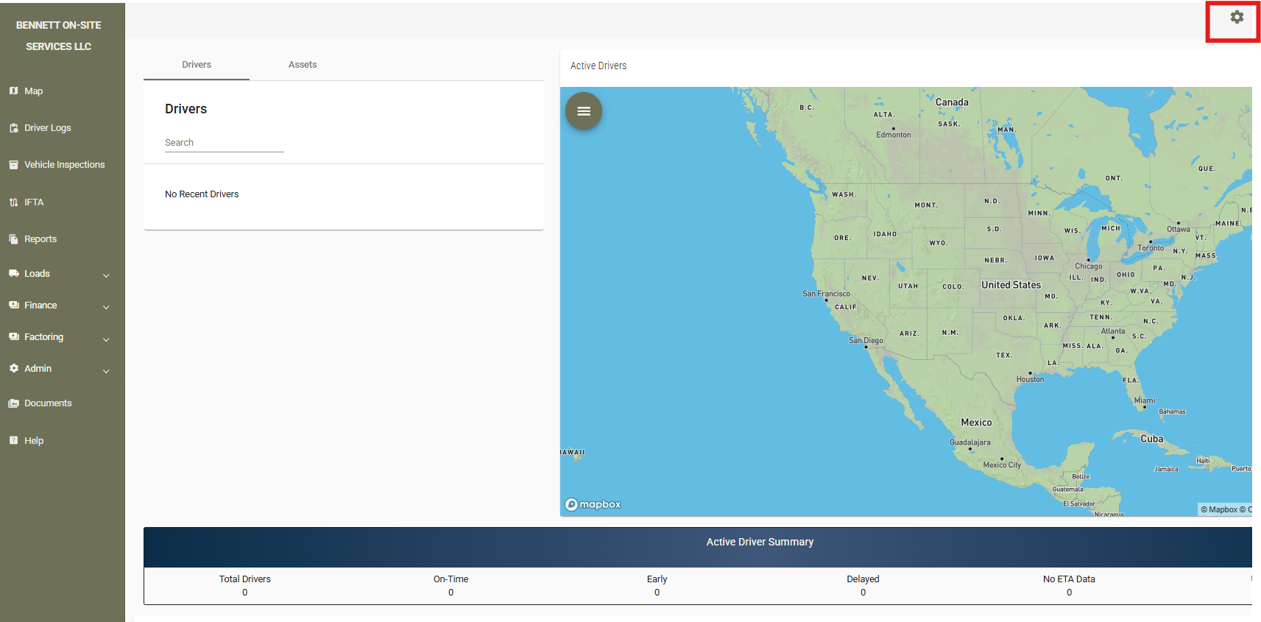This screenshot has width=1261, height=622.
Task: Click the Mapbox logo link
Action: coord(593,504)
